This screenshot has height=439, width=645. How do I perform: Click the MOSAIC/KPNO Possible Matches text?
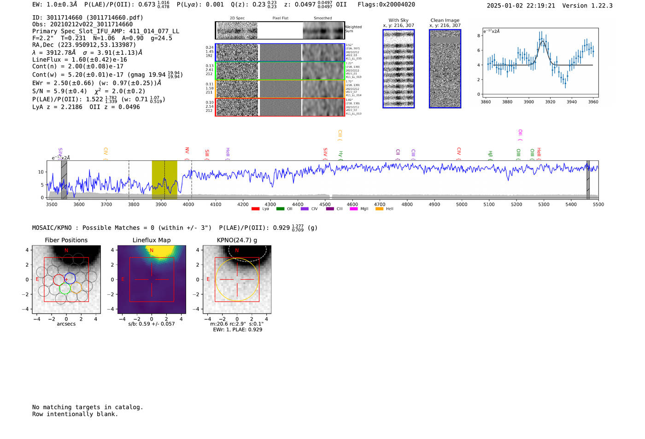point(122,228)
